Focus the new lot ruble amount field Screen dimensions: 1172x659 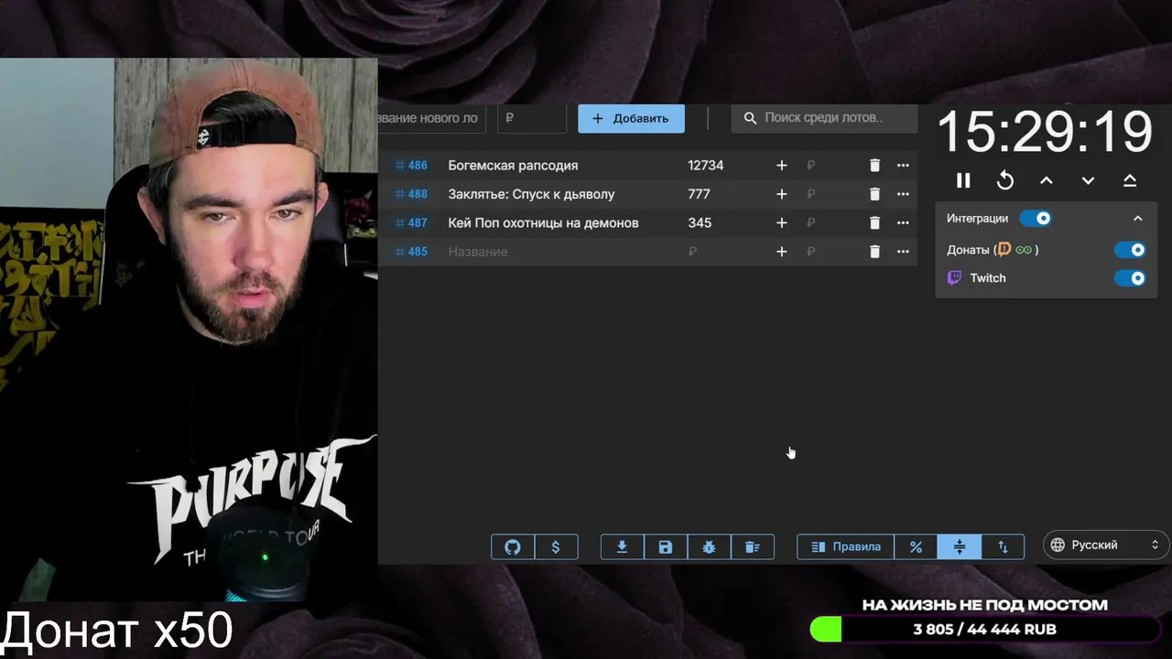click(x=532, y=118)
